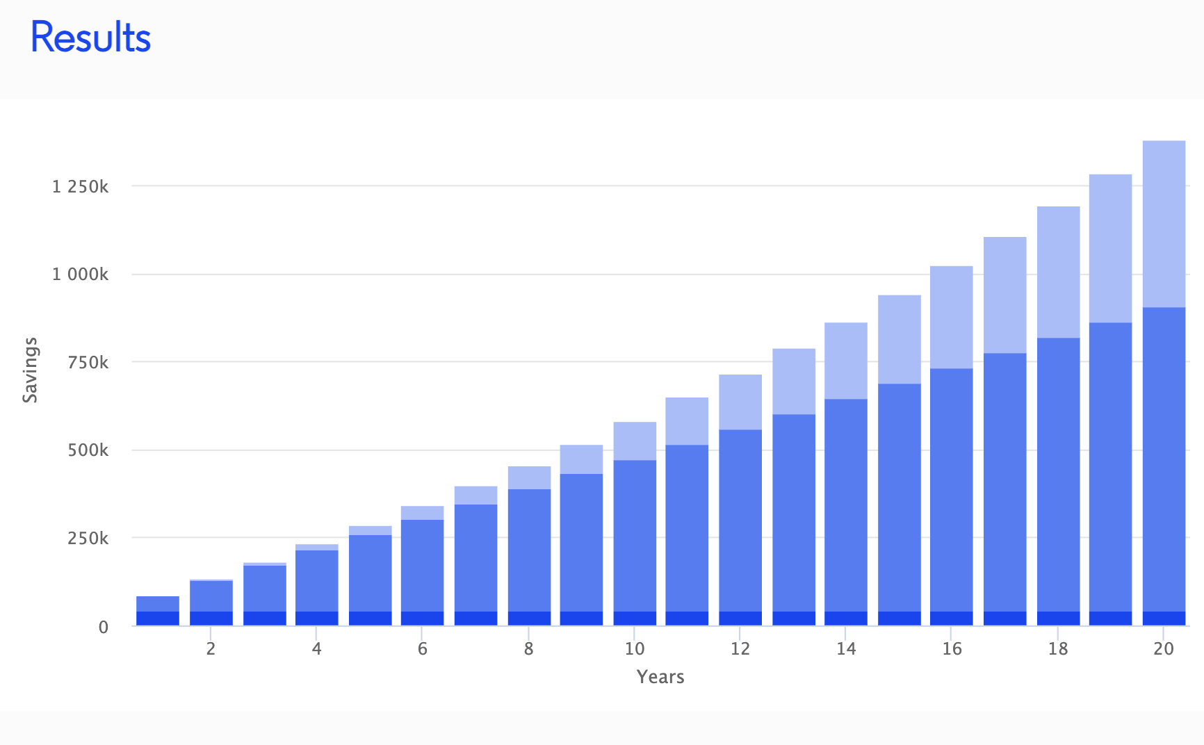The height and width of the screenshot is (745, 1204).
Task: Select the year 20 savings bar
Action: point(1164,383)
